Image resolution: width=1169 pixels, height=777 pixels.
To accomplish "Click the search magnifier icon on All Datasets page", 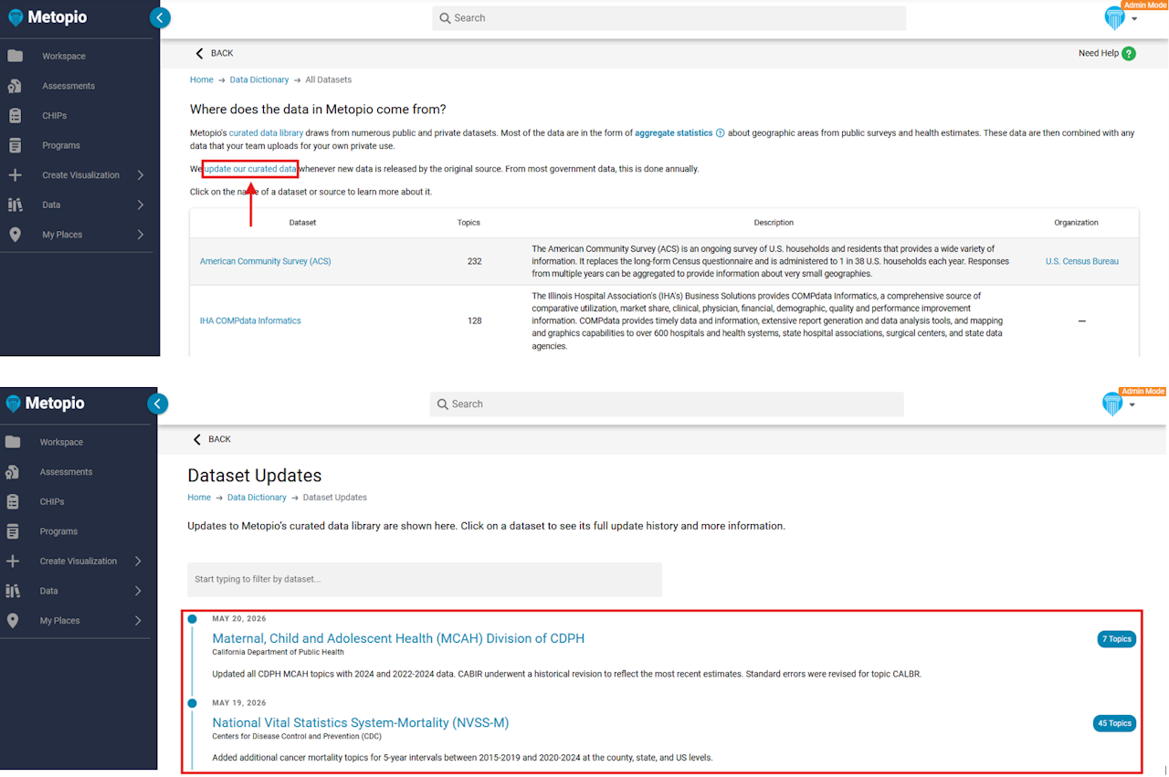I will pos(445,18).
